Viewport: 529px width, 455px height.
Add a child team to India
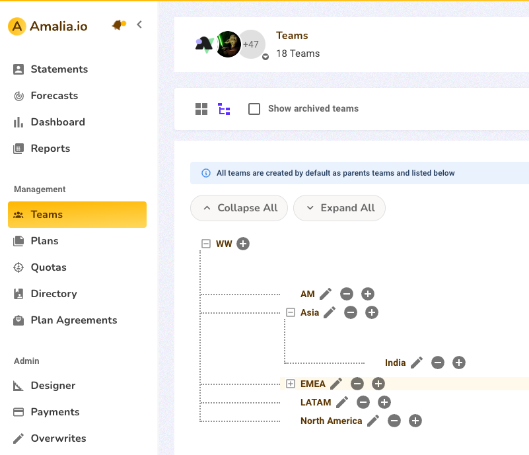pyautogui.click(x=459, y=363)
